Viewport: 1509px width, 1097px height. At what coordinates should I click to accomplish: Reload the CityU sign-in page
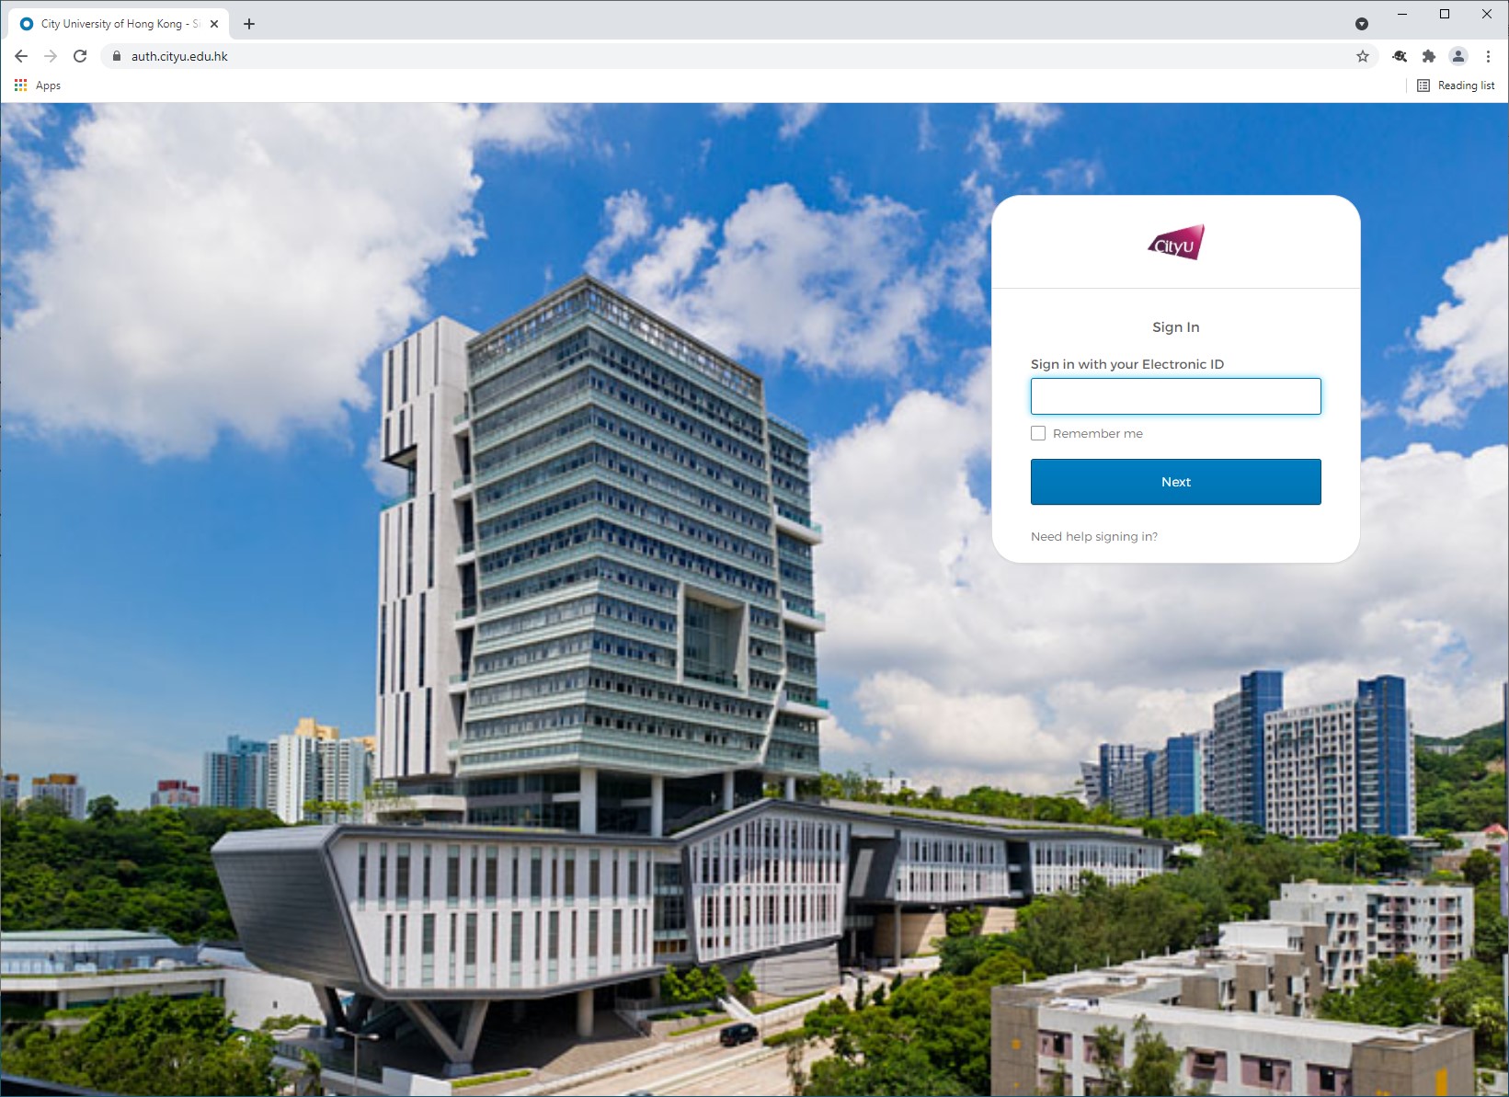pyautogui.click(x=80, y=56)
